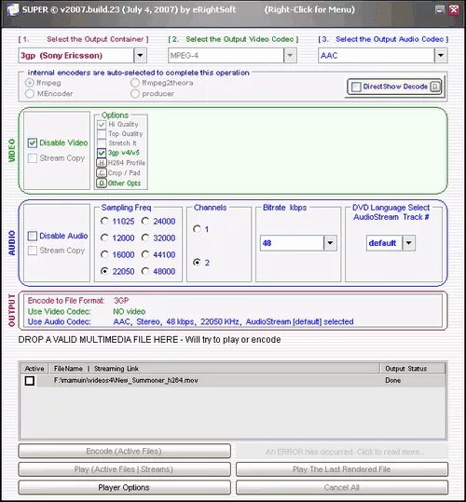Open the Output Container dropdown arrow
This screenshot has height=502, width=466.
[140, 55]
